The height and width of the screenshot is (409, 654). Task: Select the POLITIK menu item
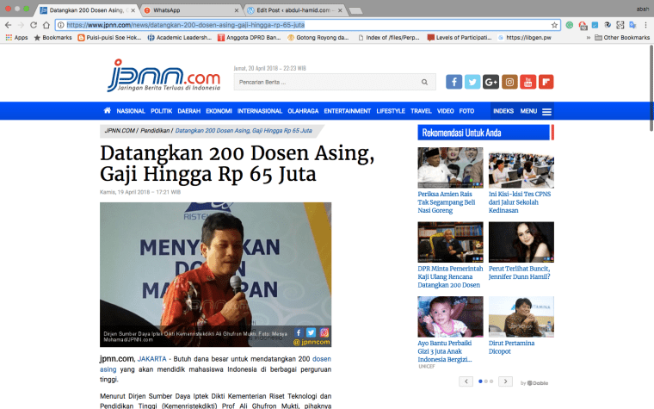click(161, 111)
